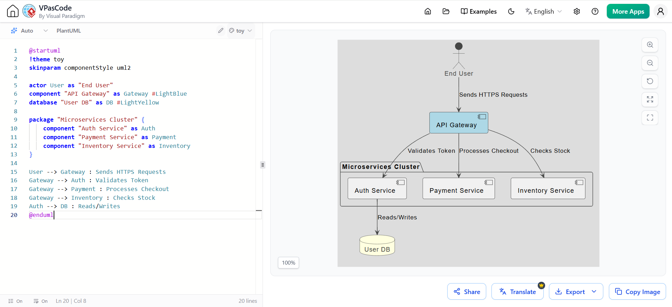Viewport: 672px width, 307px height.
Task: Click the @enduml text on line 20
Action: point(41,215)
